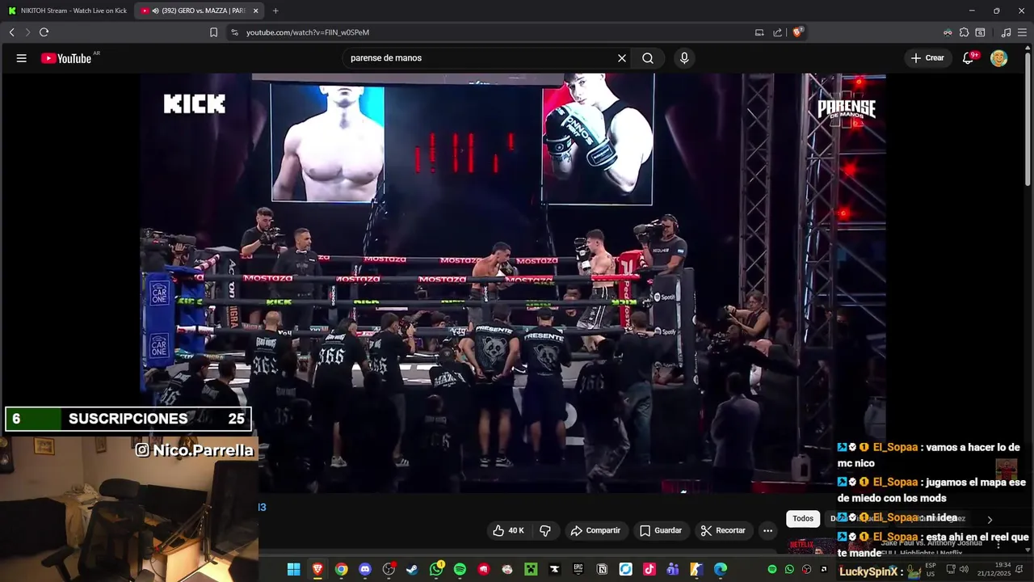The height and width of the screenshot is (582, 1034).
Task: Bookmark this page icon
Action: click(x=213, y=32)
